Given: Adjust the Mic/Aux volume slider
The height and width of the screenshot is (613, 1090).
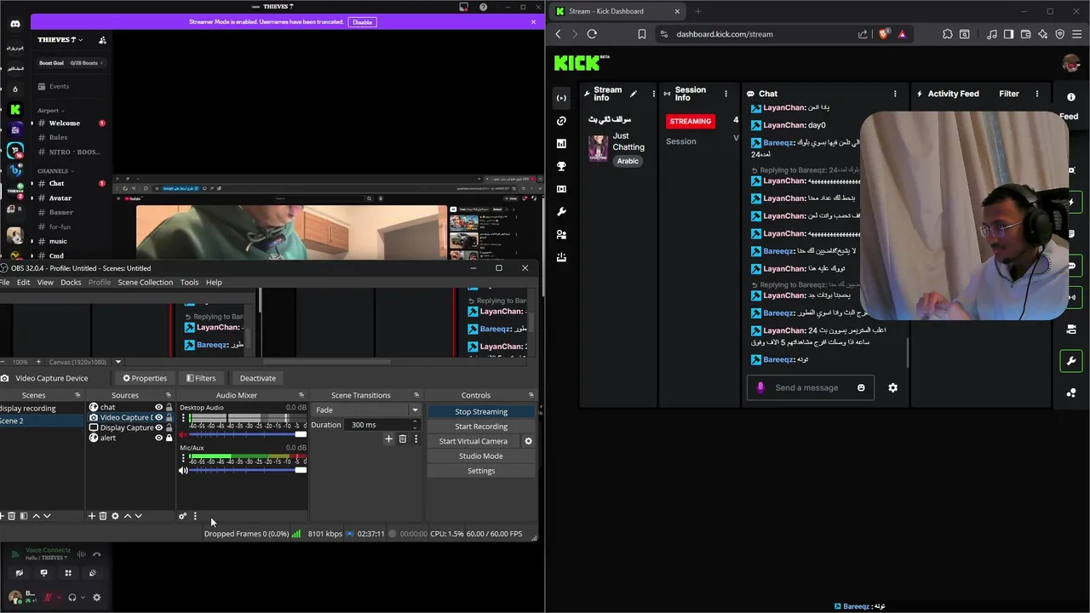Looking at the screenshot, I should [247, 471].
